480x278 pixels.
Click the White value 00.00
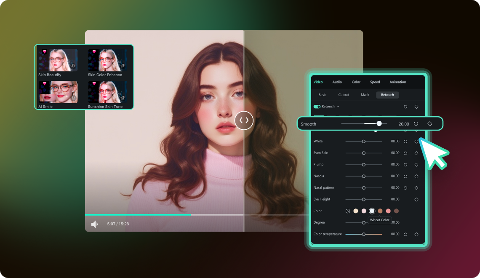395,141
